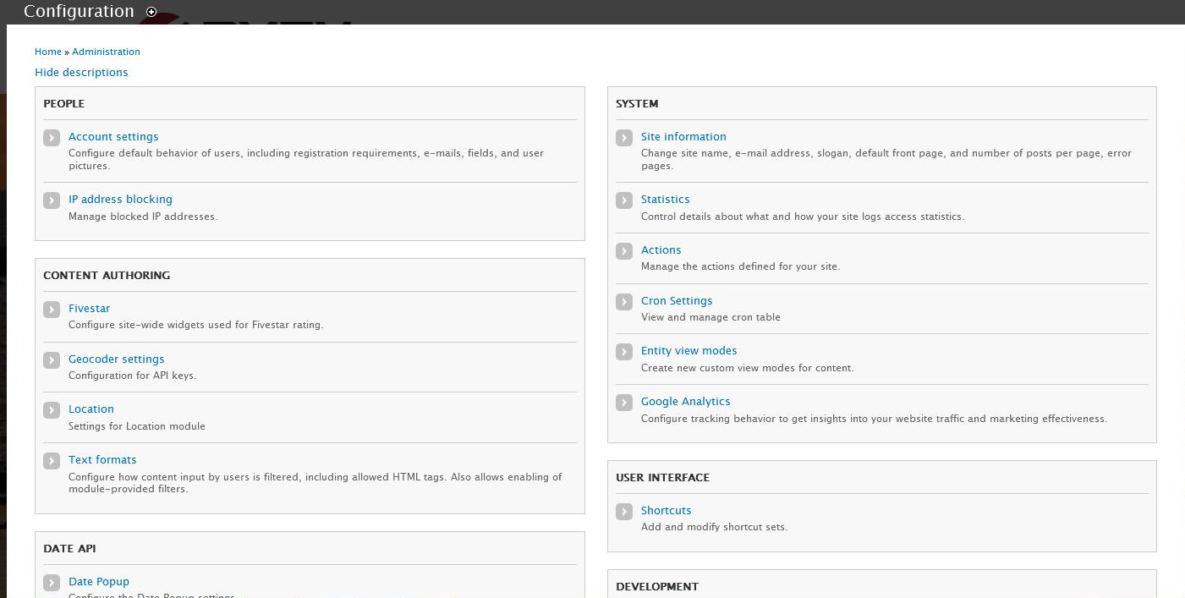Screen dimensions: 1185x598
Task: Open Fivestar configuration
Action: pyautogui.click(x=89, y=309)
